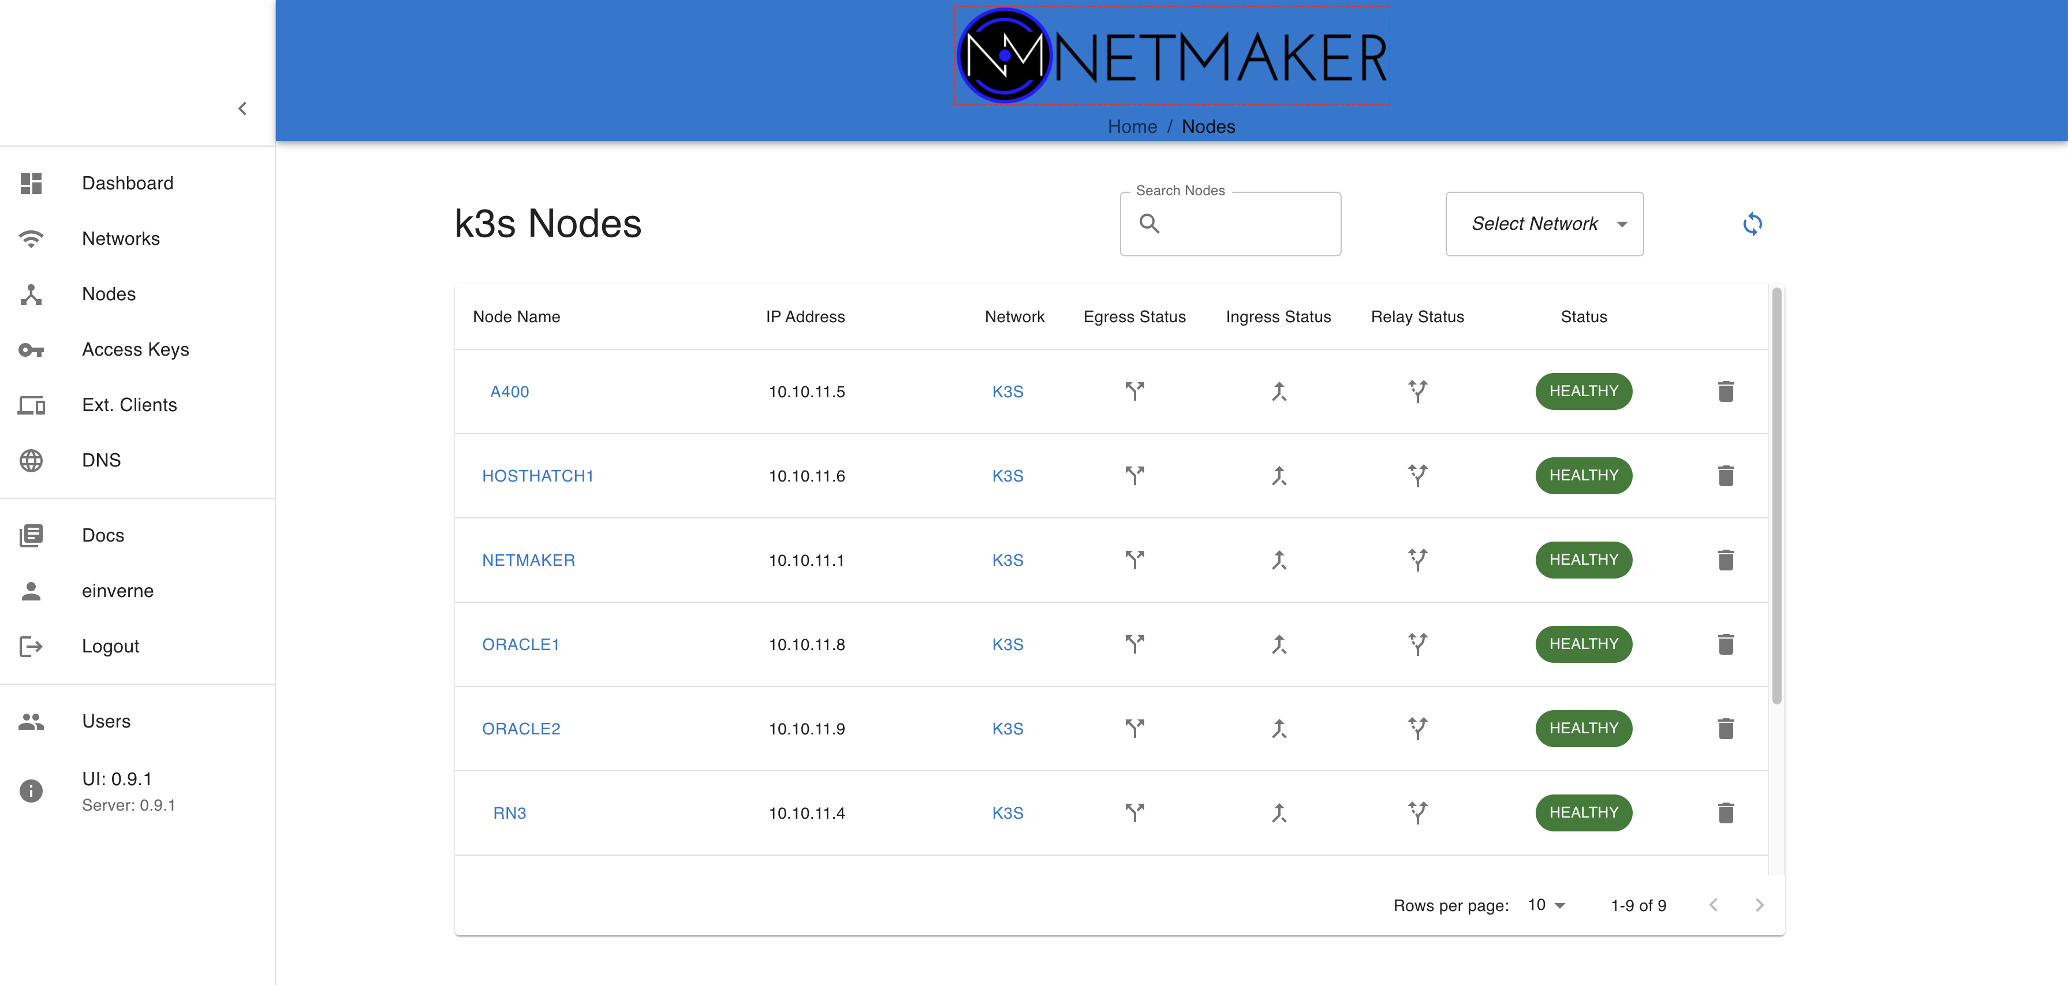Expand rows per page selector
This screenshot has height=985, width=2068.
[1546, 905]
